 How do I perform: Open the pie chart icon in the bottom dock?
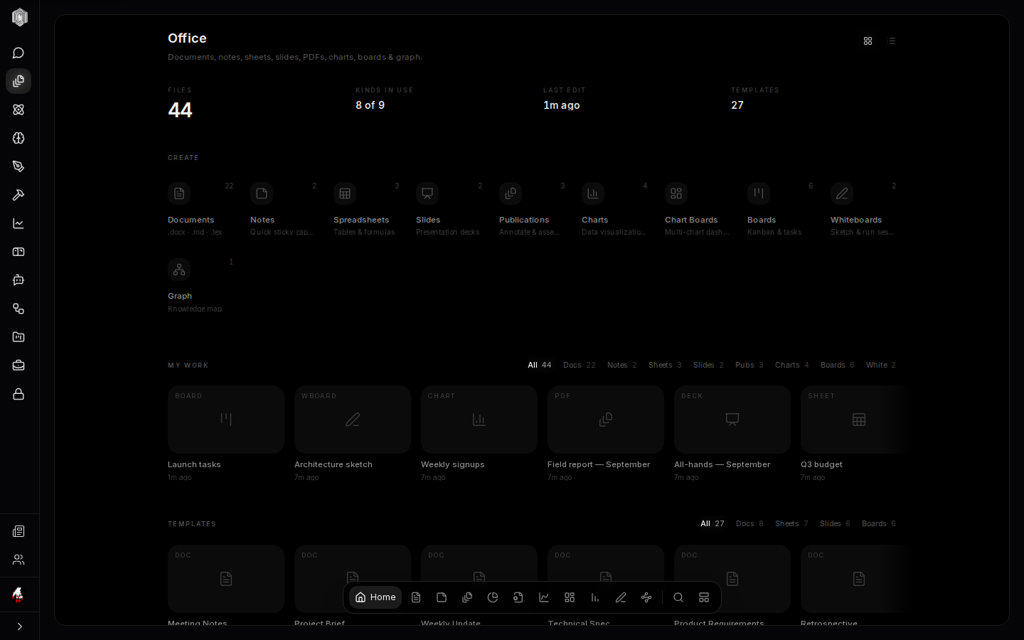pos(493,597)
